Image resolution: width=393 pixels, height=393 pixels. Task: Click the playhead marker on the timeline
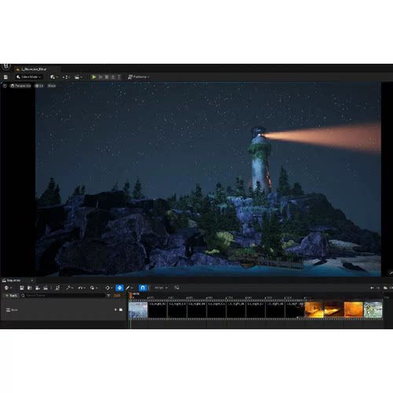pyautogui.click(x=130, y=296)
